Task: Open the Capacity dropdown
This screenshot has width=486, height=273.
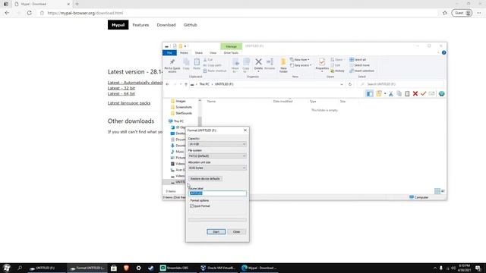Action: click(x=217, y=144)
